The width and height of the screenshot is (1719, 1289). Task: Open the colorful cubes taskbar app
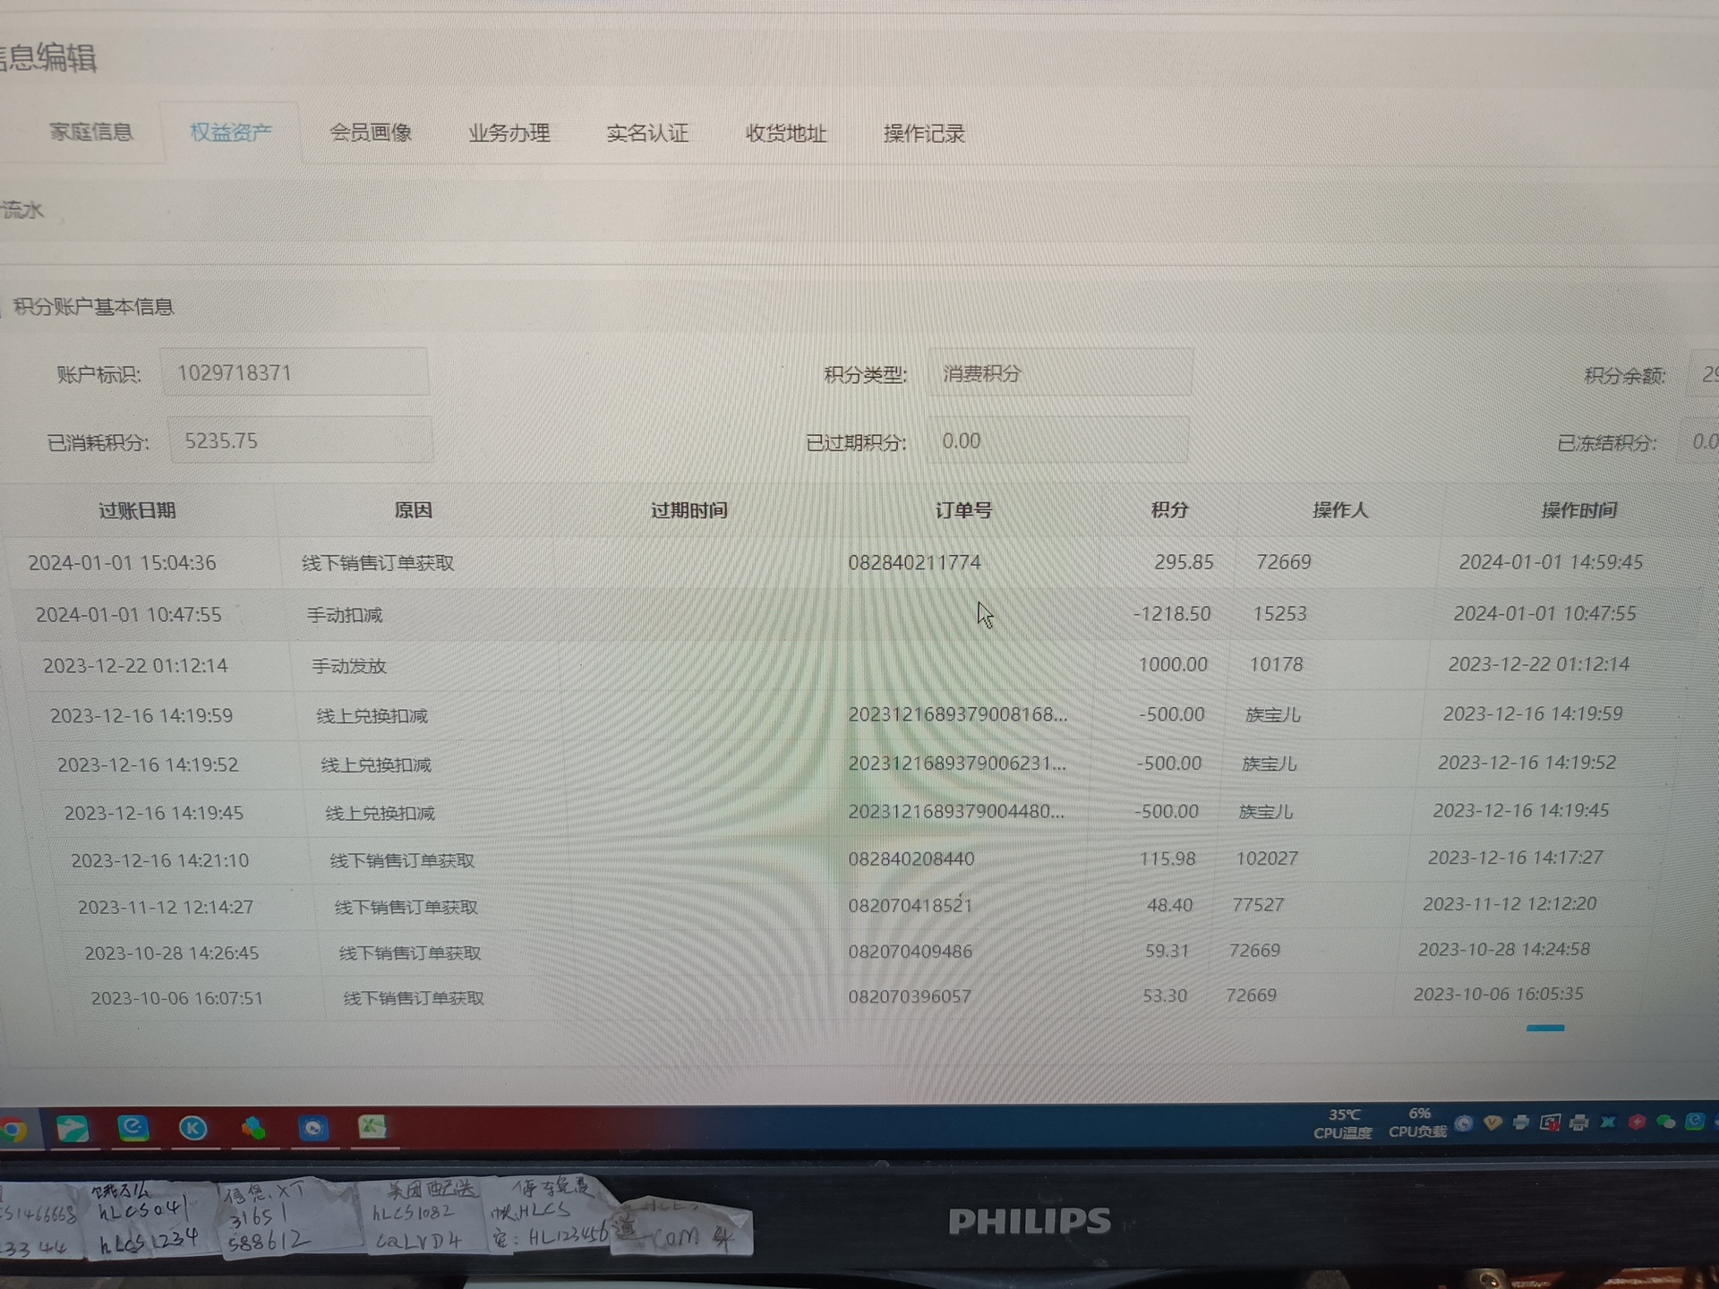(x=253, y=1128)
